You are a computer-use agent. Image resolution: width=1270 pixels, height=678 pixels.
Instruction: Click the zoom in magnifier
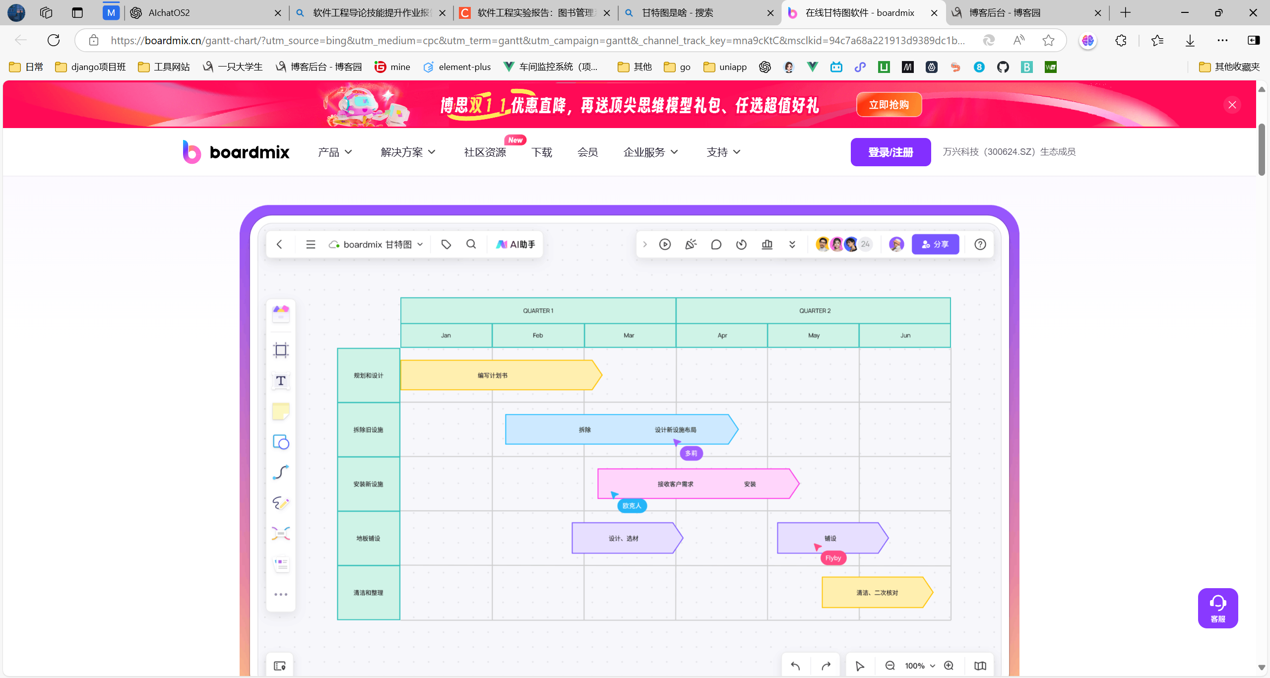tap(949, 666)
